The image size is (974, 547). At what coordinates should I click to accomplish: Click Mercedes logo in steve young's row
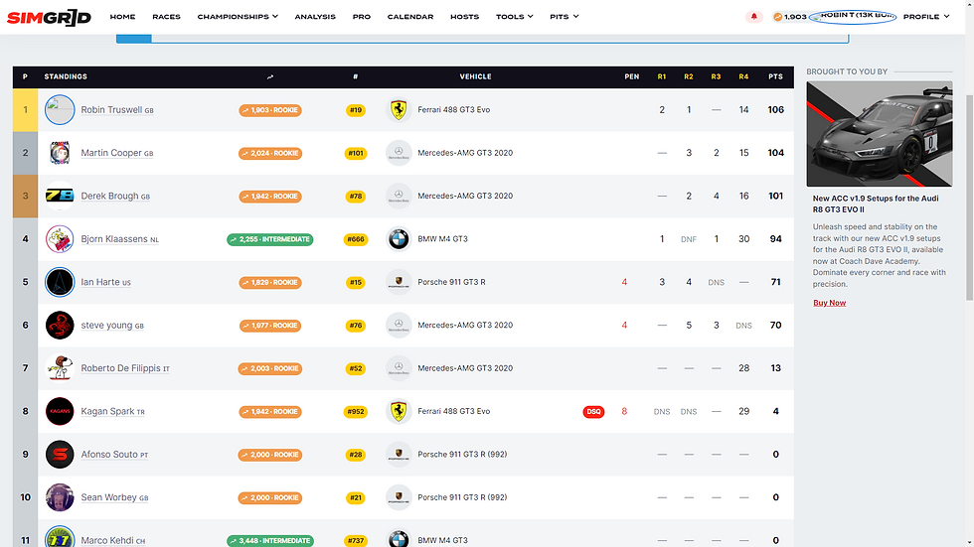coord(399,325)
